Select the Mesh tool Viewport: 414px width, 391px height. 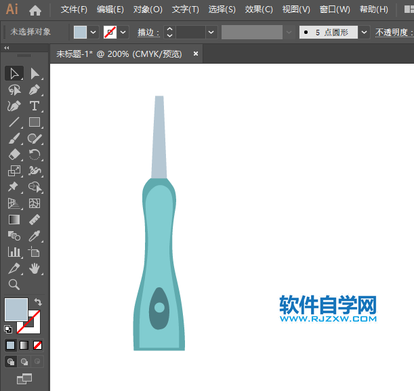[x=35, y=203]
